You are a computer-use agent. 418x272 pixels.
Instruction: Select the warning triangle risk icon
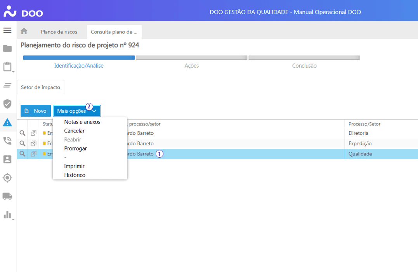coord(7,122)
